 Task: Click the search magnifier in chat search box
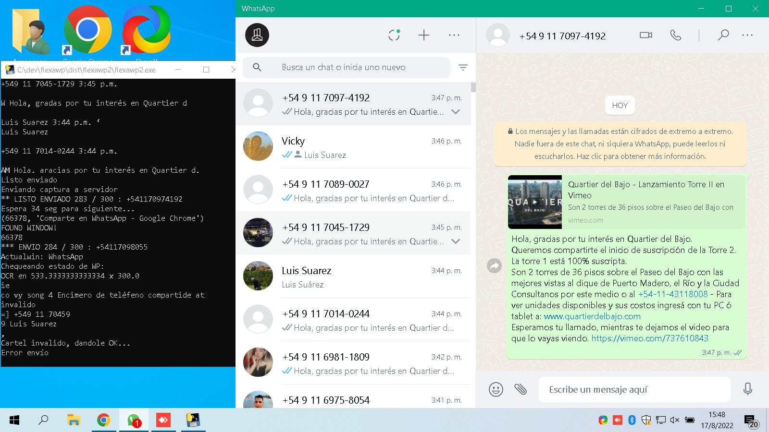[x=257, y=67]
